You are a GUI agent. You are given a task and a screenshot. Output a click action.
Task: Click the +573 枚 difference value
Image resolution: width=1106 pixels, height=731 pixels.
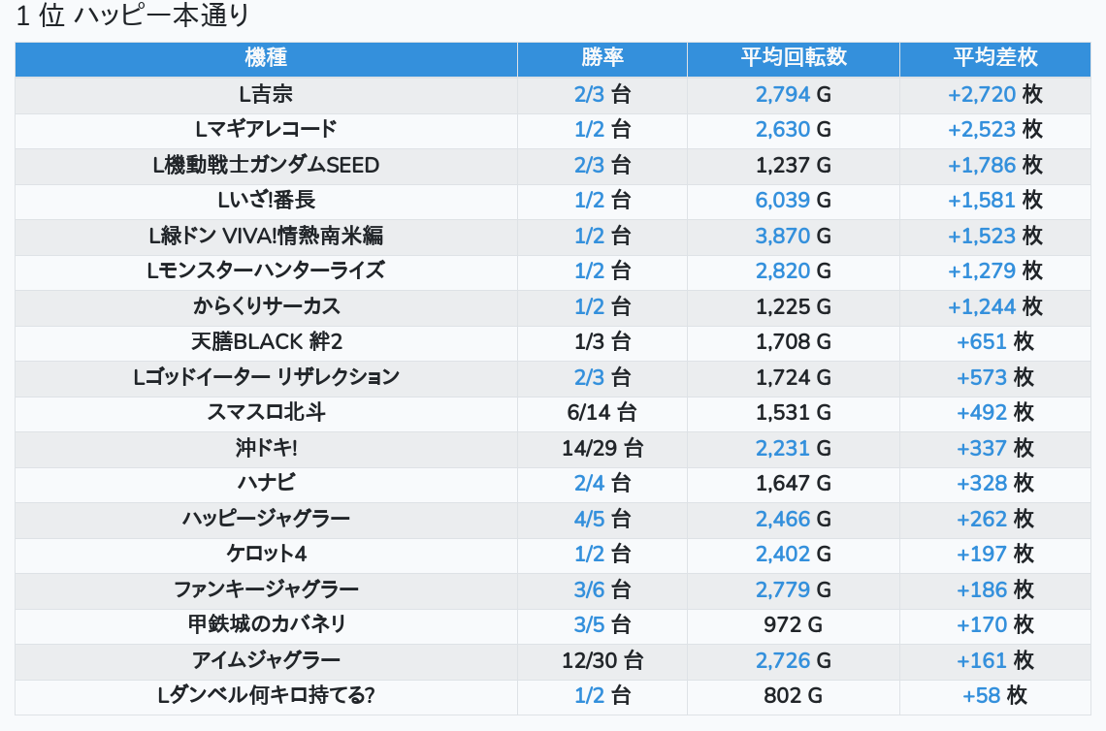[x=995, y=377]
